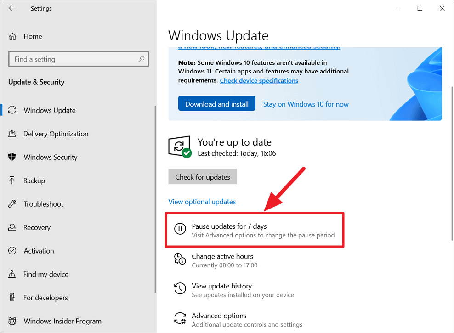The width and height of the screenshot is (454, 333).
Task: Click the Advanced options gear-sync icon
Action: 180,318
